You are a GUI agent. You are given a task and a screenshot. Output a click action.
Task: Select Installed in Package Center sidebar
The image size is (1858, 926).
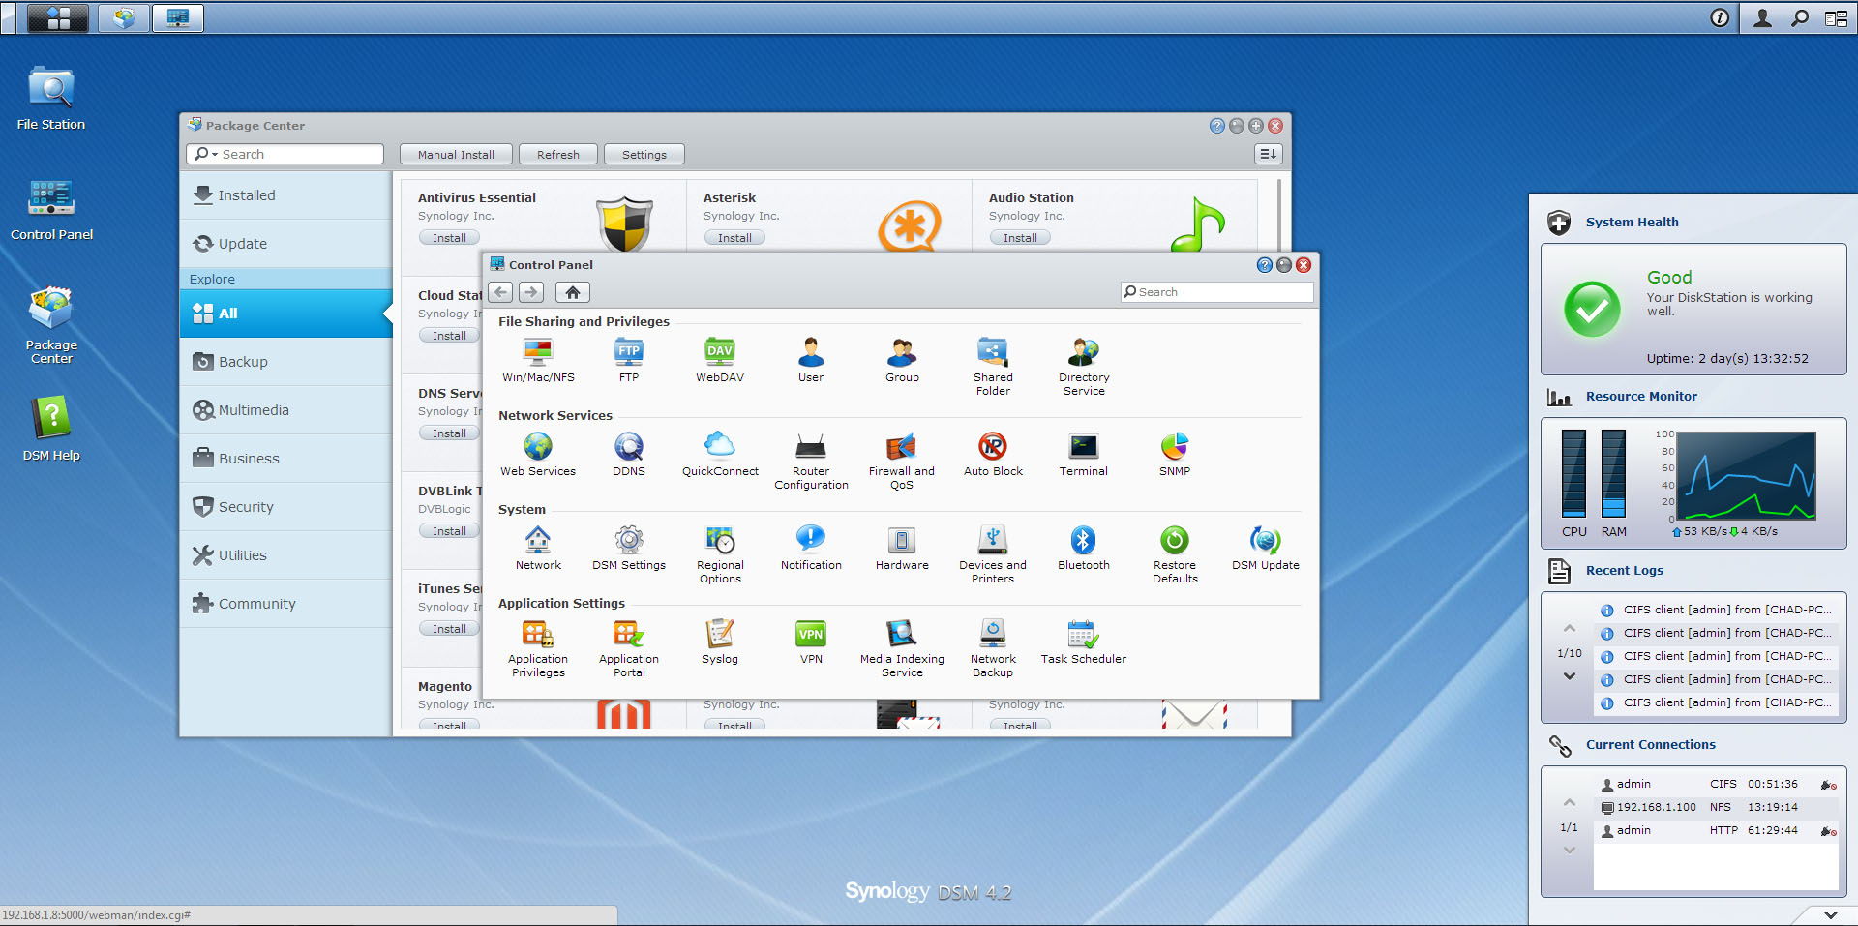[247, 195]
